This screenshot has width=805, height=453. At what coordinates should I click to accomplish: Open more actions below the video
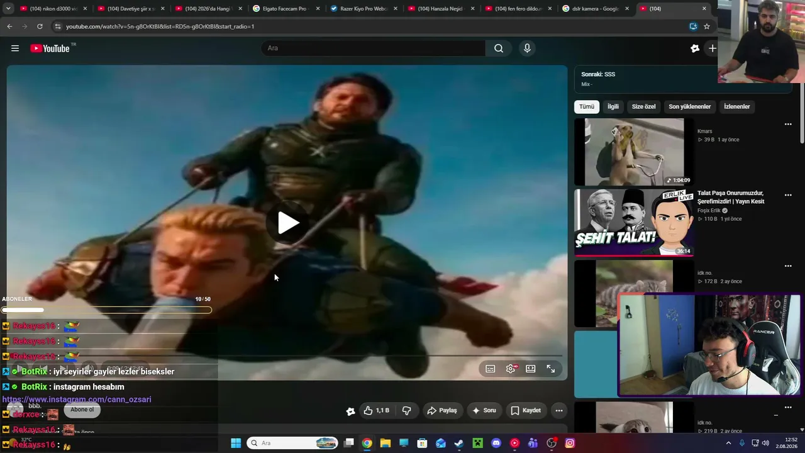[x=558, y=411]
